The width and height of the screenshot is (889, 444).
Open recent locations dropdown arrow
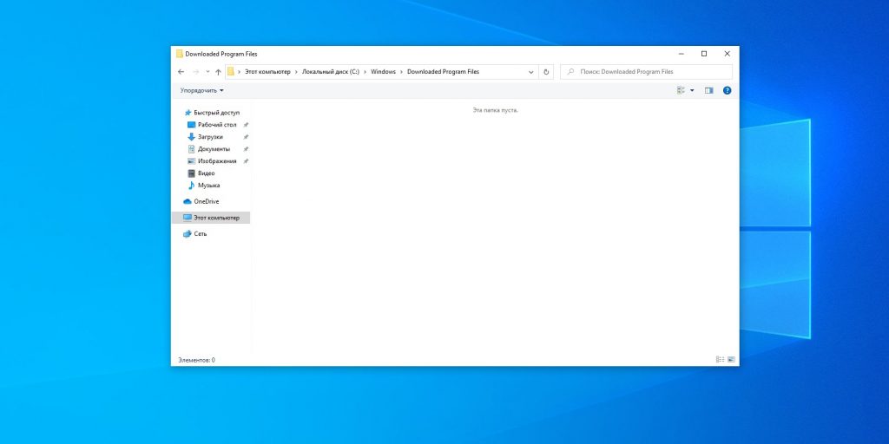click(x=207, y=72)
